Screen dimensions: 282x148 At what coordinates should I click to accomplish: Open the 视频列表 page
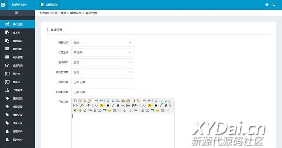tap(17, 65)
